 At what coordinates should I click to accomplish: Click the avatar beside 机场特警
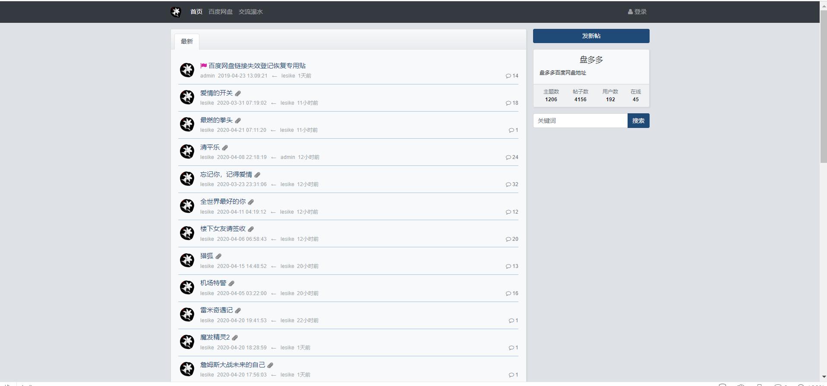point(187,287)
